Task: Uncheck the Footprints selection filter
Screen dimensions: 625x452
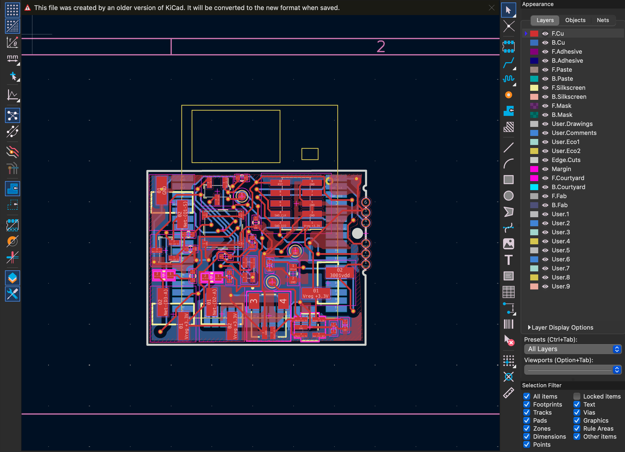Action: click(x=527, y=404)
